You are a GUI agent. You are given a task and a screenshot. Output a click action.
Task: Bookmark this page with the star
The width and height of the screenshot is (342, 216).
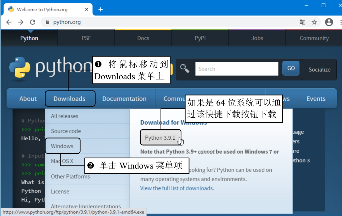pos(314,22)
